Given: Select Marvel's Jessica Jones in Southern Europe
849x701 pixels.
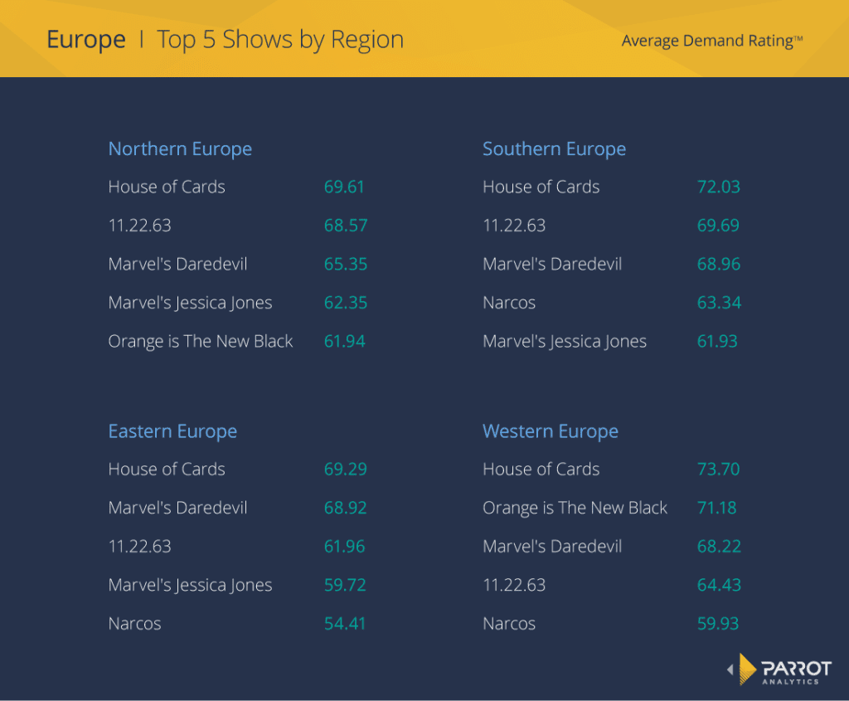Looking at the screenshot, I should point(565,341).
